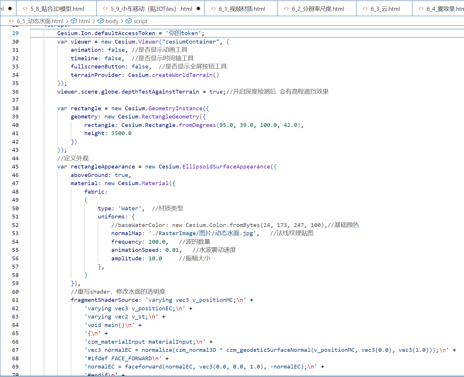
Task: Click the HTML file icon on the 6_2 tab
Action: point(287,9)
